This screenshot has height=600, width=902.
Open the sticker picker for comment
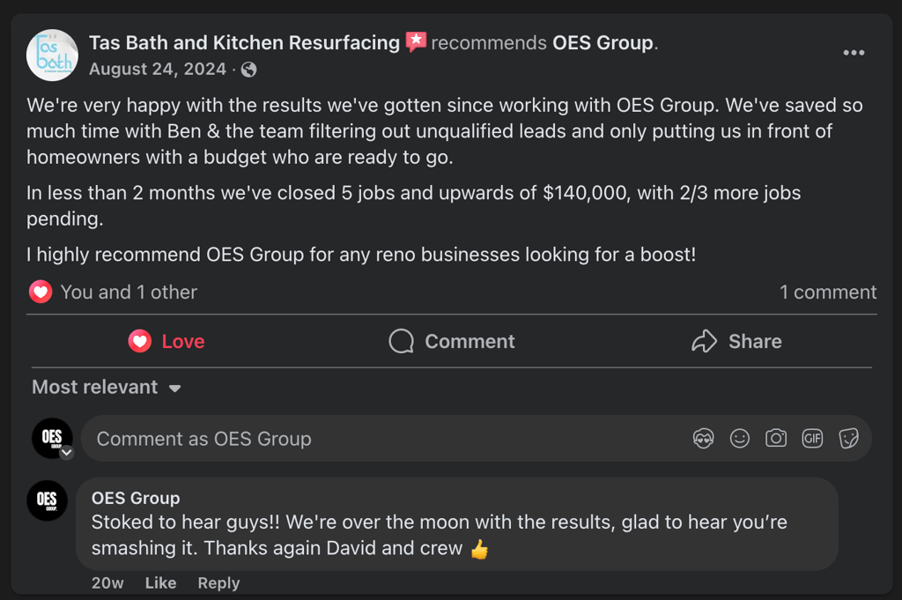point(848,439)
